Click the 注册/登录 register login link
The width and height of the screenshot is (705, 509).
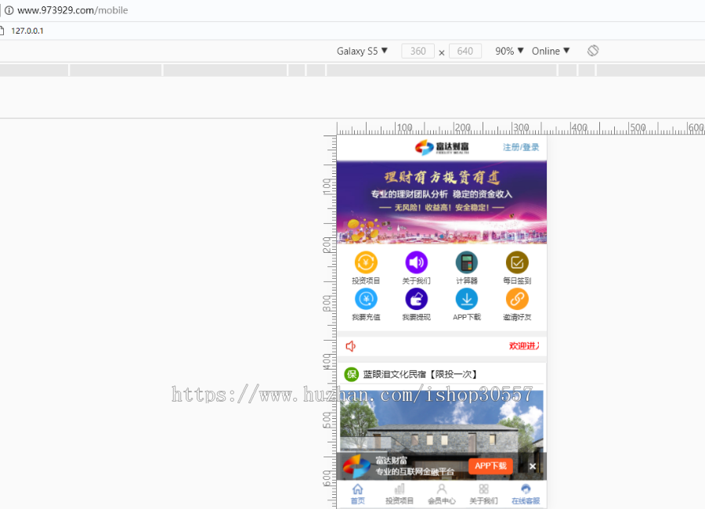pyautogui.click(x=521, y=146)
